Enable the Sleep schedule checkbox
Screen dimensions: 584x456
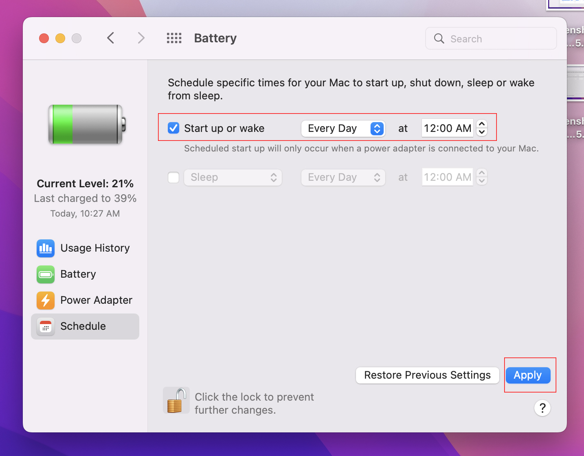click(x=173, y=177)
